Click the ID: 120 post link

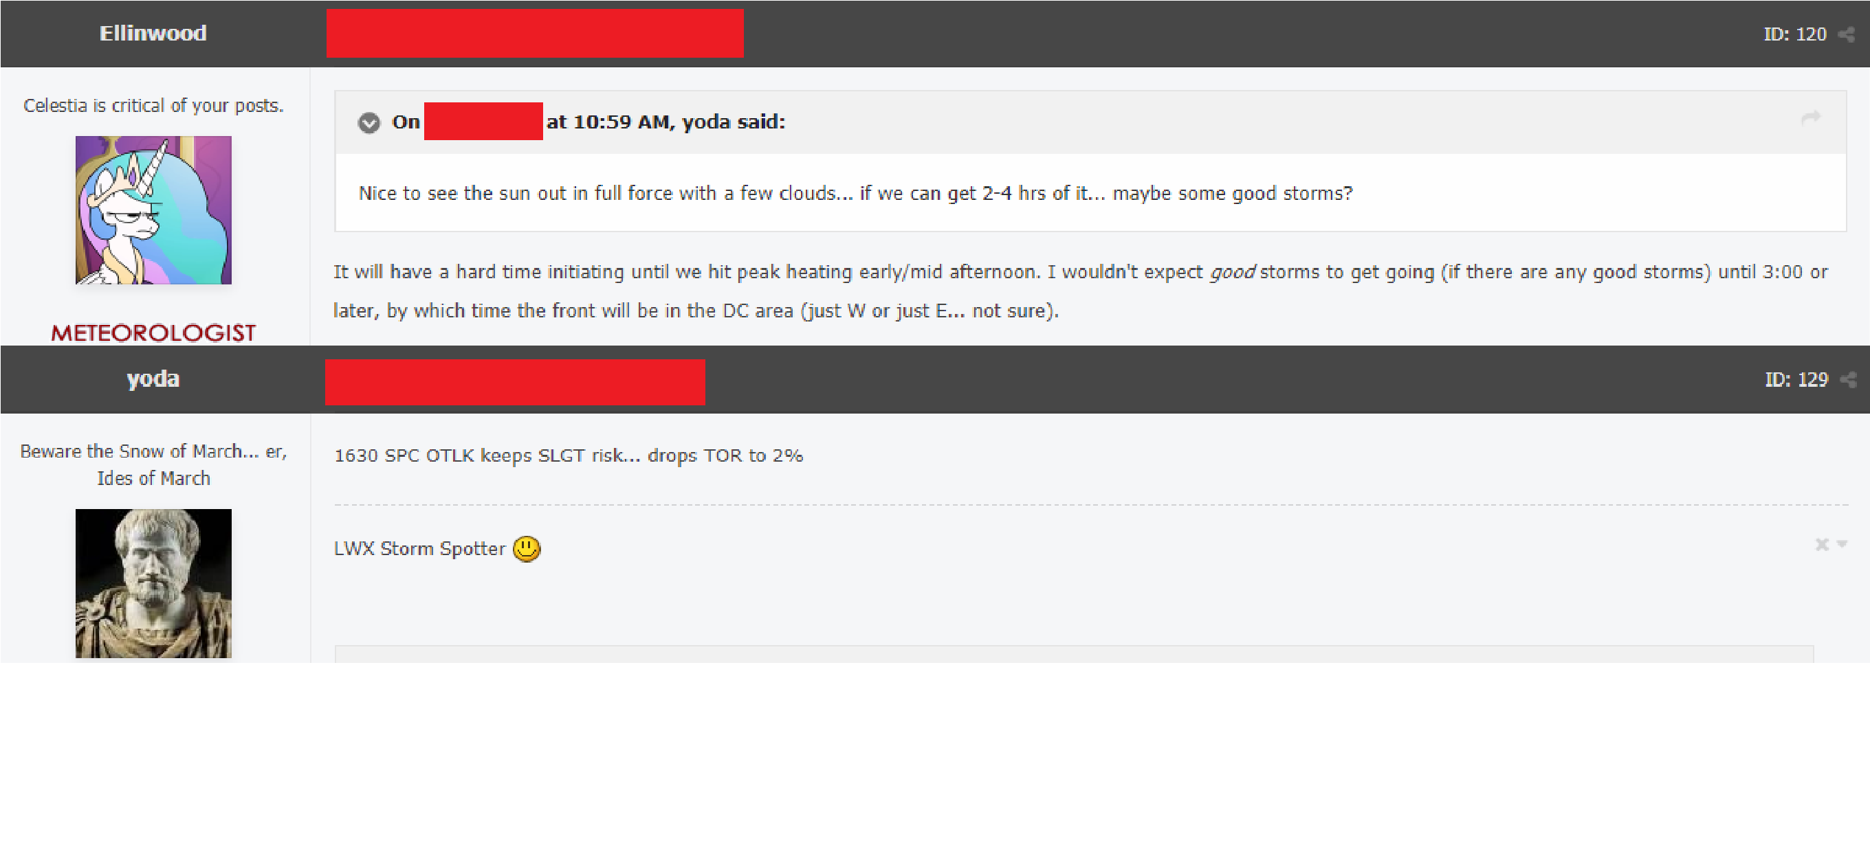click(1794, 34)
